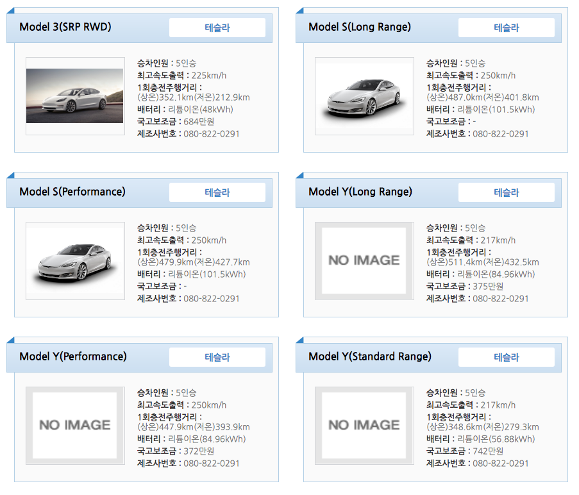The image size is (579, 495).
Task: Select the Model S(Performance) title
Action: (x=72, y=192)
